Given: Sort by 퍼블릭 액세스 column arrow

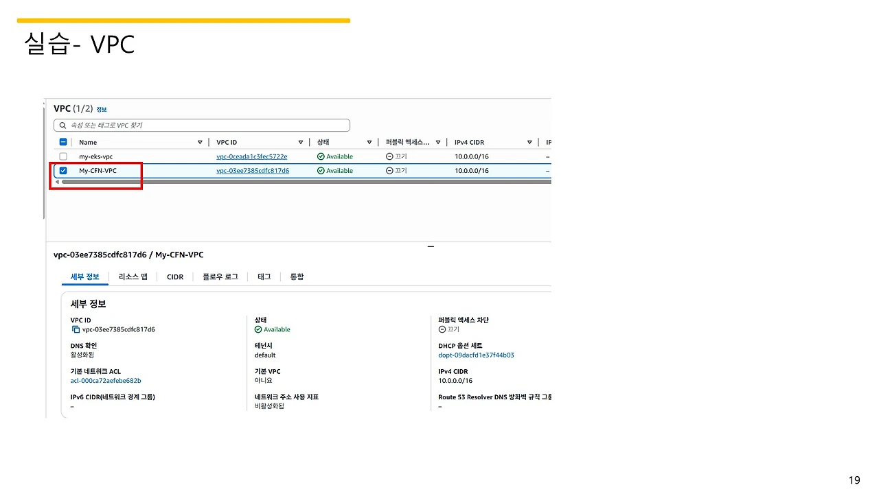Looking at the screenshot, I should tap(437, 142).
